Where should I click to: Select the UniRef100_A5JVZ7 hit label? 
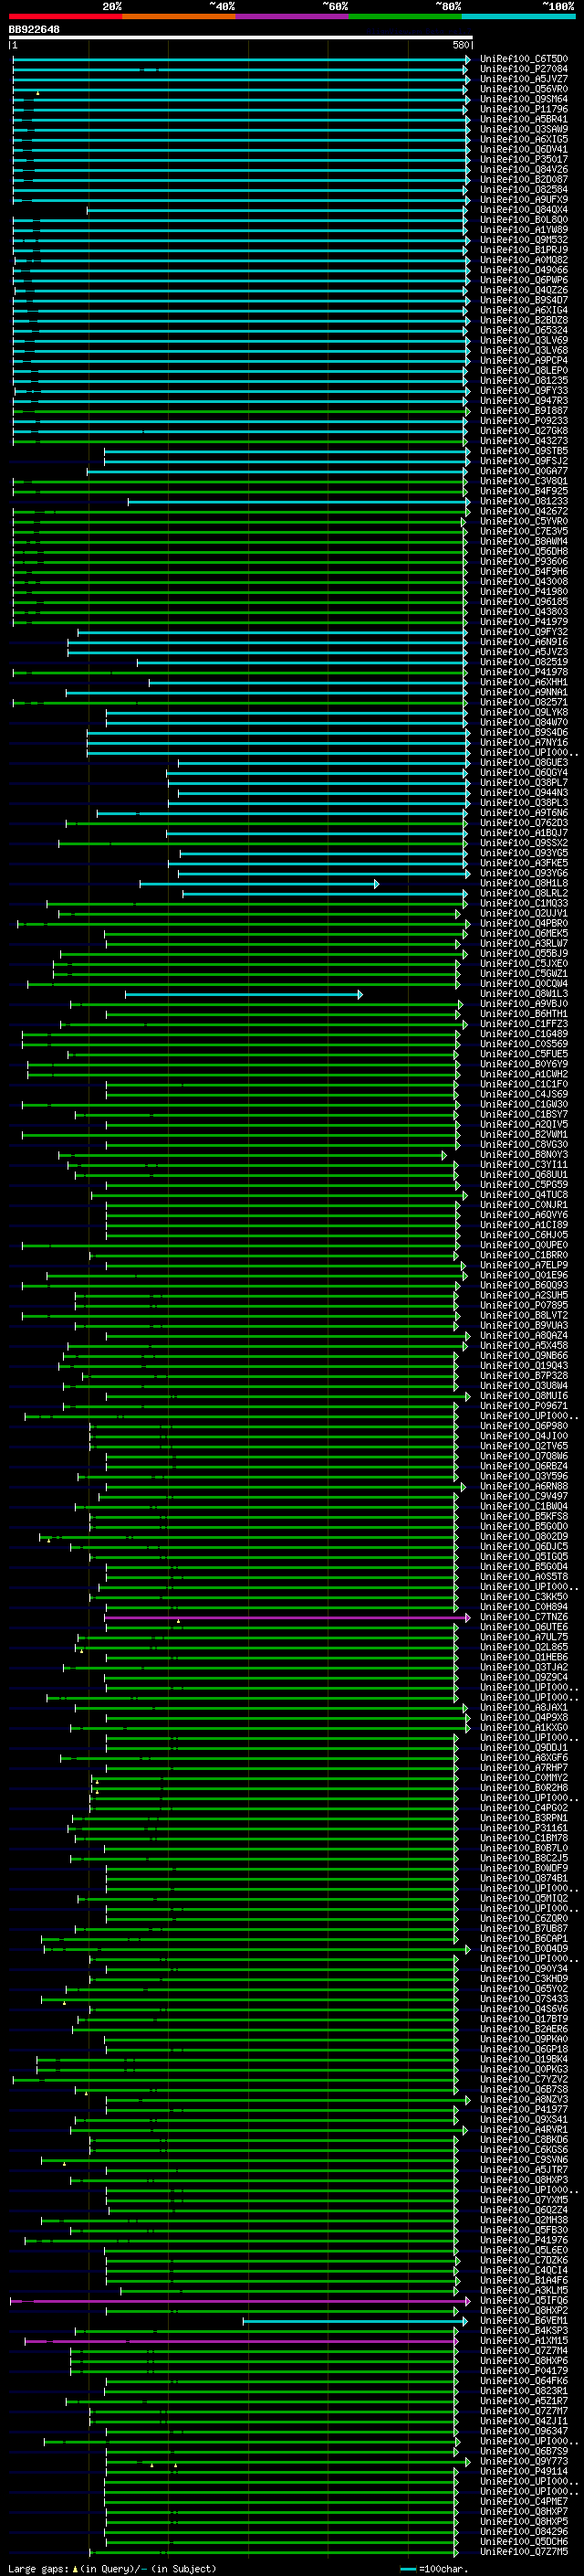pos(524,79)
